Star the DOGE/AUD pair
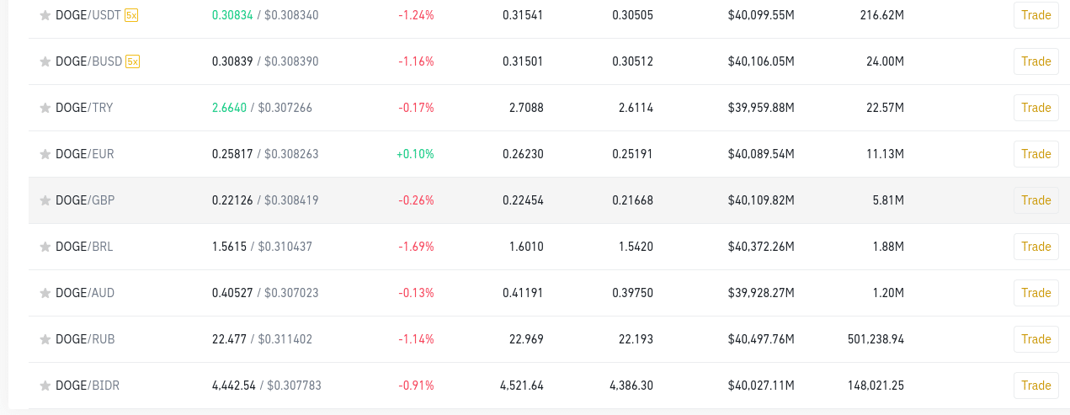This screenshot has height=415, width=1070. coord(45,293)
